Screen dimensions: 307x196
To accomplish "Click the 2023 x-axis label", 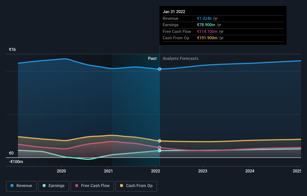I will [x=203, y=171].
